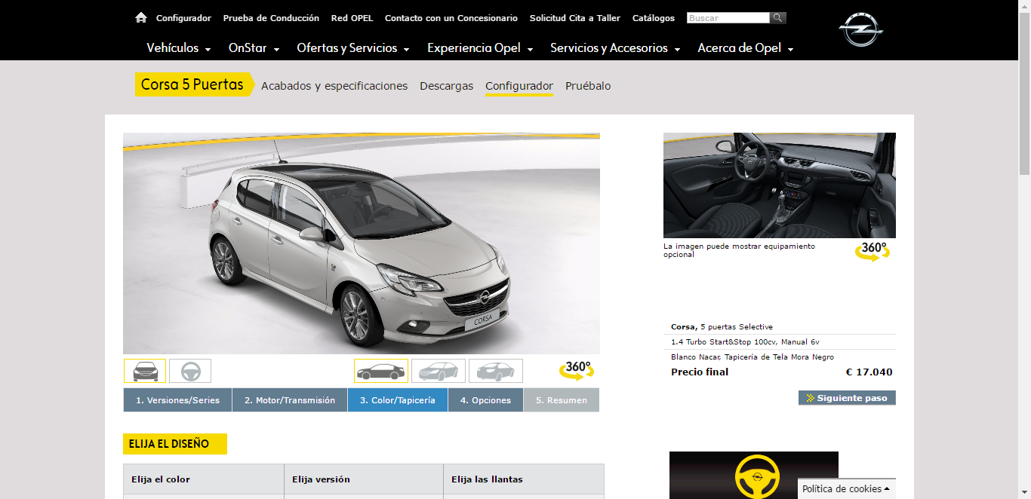Expand the Vehículos dropdown menu
The width and height of the screenshot is (1031, 499).
(x=179, y=48)
